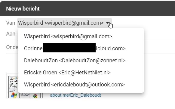This screenshot has width=175, height=109.
Task: Collapse sender list via Van arrow
Action: 107,23
